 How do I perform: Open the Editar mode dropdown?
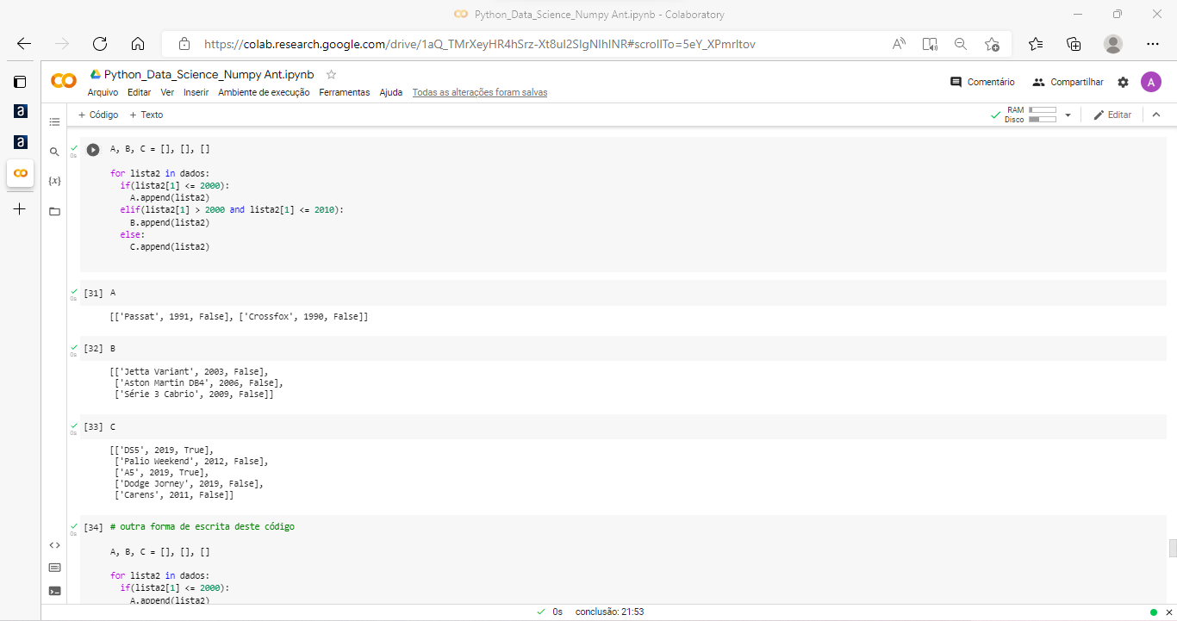pos(1112,115)
